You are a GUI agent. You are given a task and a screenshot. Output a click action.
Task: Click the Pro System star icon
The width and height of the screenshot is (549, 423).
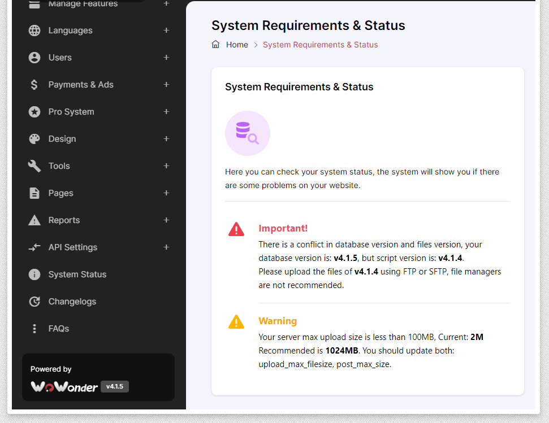pyautogui.click(x=34, y=112)
